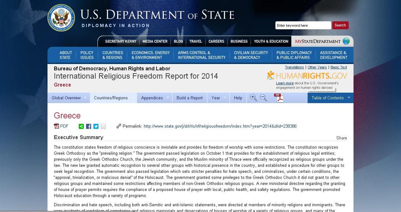This screenshot has height=212, width=401.
Task: Open the Global Overview dropdown menu
Action: pyautogui.click(x=69, y=98)
